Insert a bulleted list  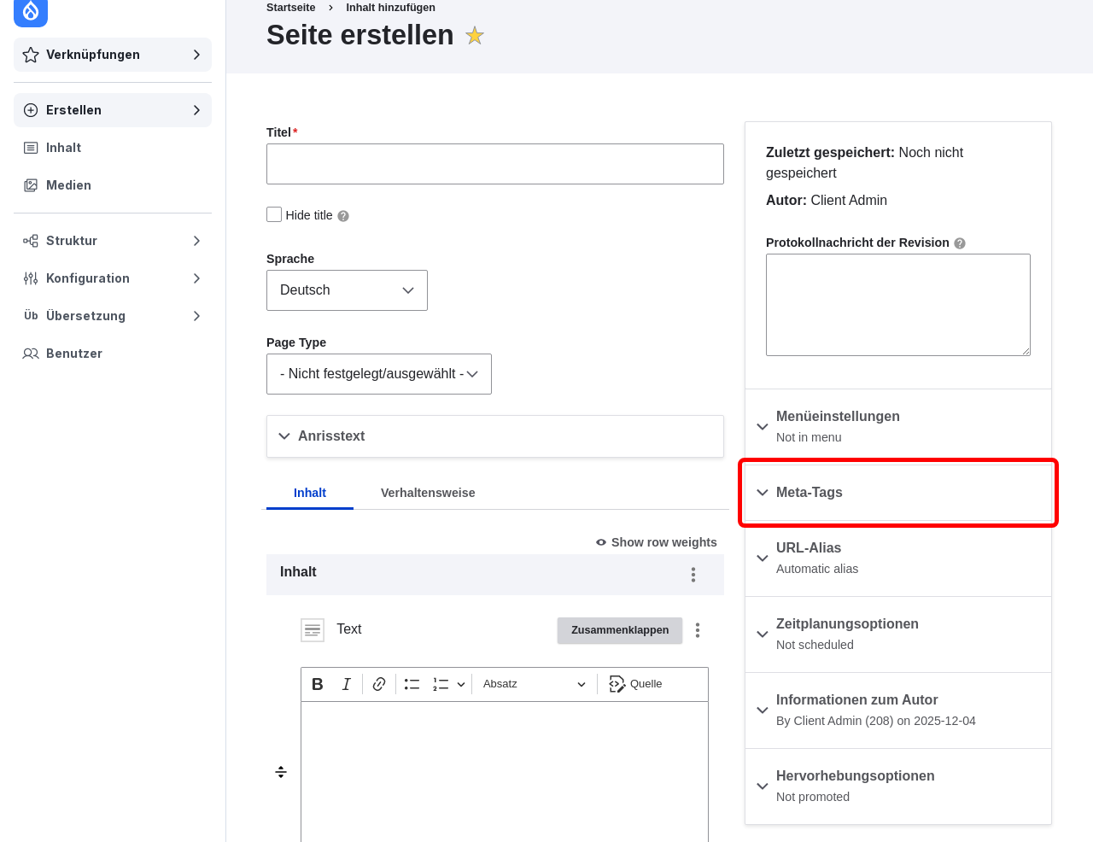click(x=412, y=684)
